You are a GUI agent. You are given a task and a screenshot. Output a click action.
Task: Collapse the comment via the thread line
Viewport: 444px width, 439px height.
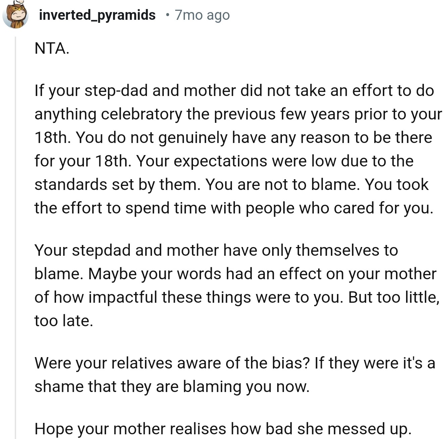click(15, 235)
